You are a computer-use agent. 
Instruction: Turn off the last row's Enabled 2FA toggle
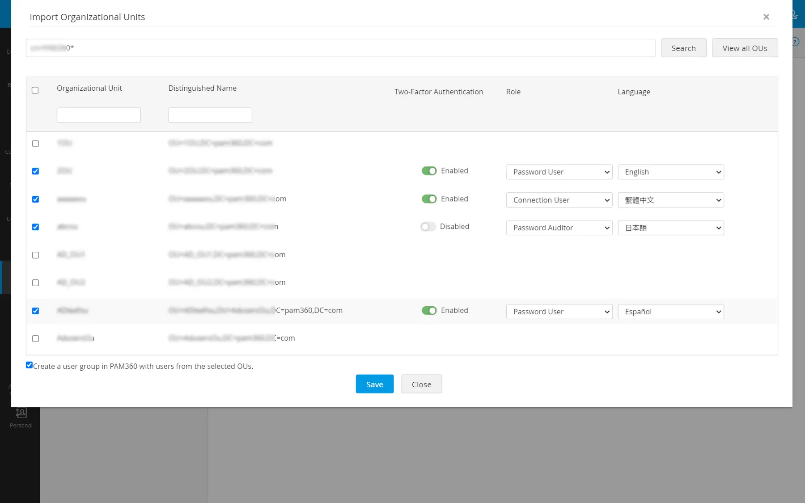(430, 310)
